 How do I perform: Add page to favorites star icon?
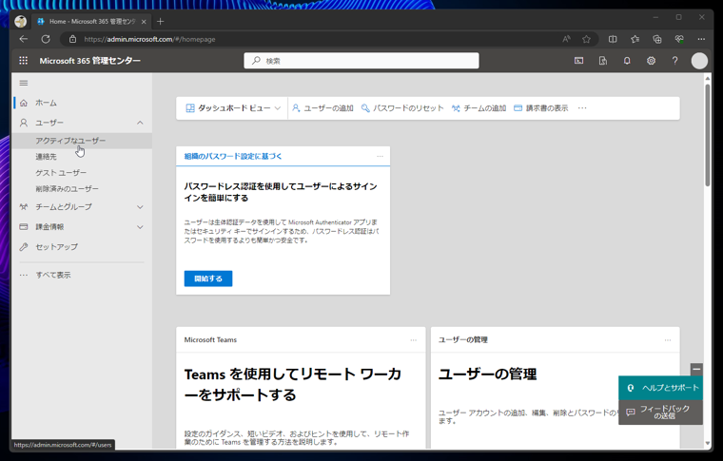(x=586, y=39)
